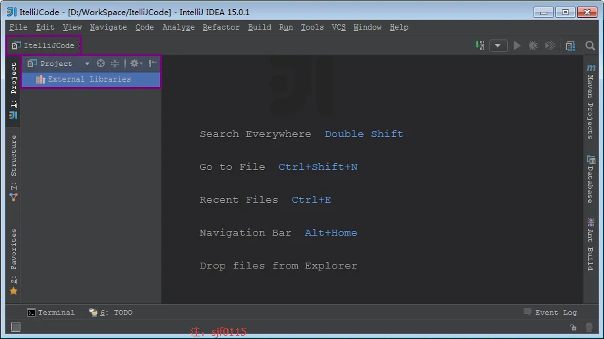The image size is (604, 339).
Task: Toggle the Favorites tool window side tab
Action: (x=13, y=262)
